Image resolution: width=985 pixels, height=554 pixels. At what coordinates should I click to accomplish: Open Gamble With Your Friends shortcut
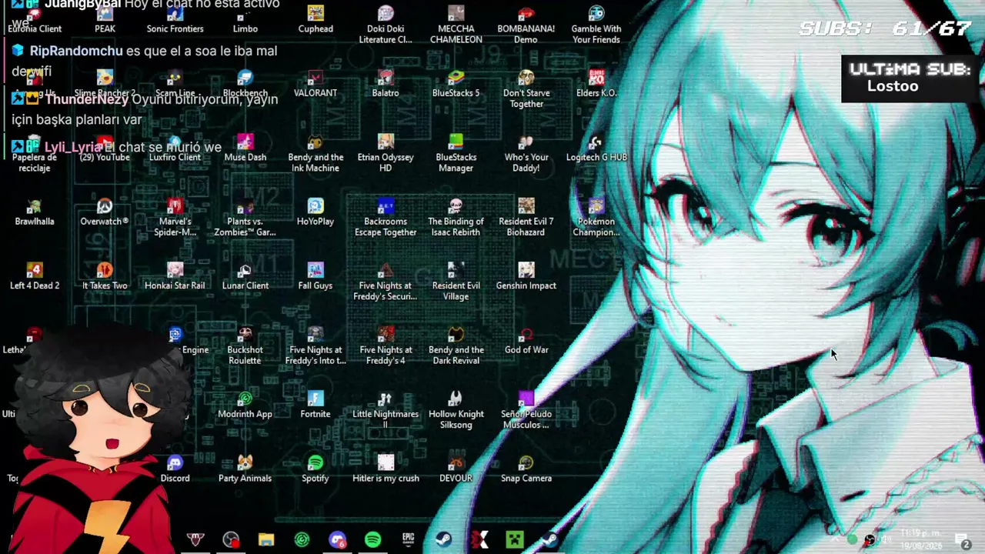pos(596,25)
